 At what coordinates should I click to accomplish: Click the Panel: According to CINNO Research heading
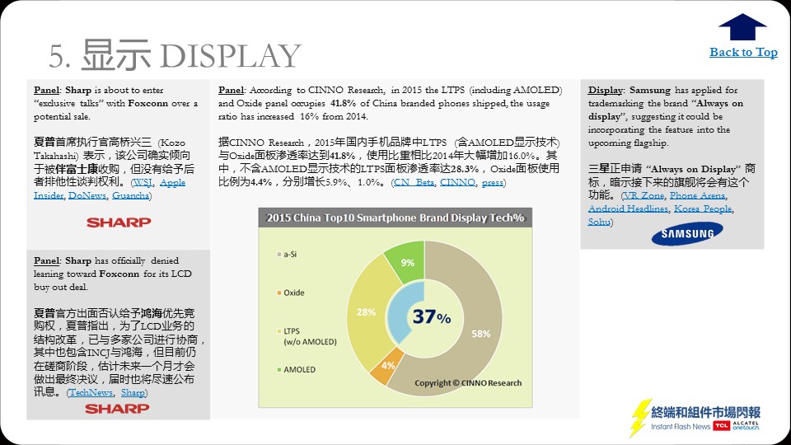301,91
